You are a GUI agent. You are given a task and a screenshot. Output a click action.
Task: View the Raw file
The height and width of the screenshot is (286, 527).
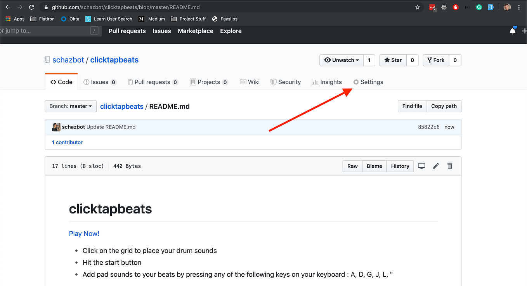352,166
